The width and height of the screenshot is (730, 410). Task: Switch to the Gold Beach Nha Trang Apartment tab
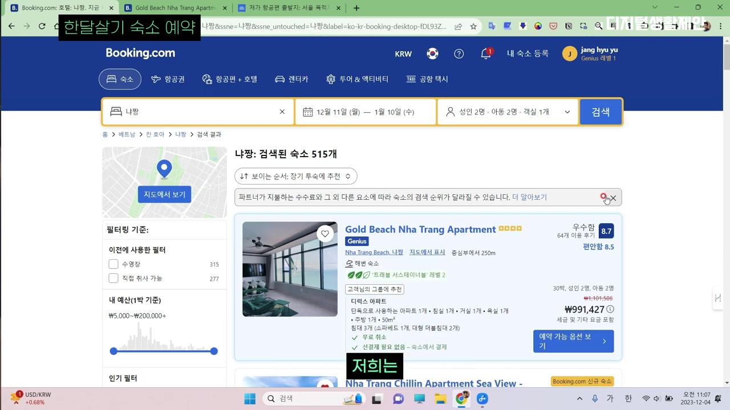[x=175, y=8]
